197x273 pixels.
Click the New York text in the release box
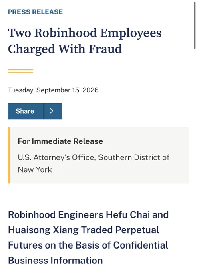pos(35,170)
